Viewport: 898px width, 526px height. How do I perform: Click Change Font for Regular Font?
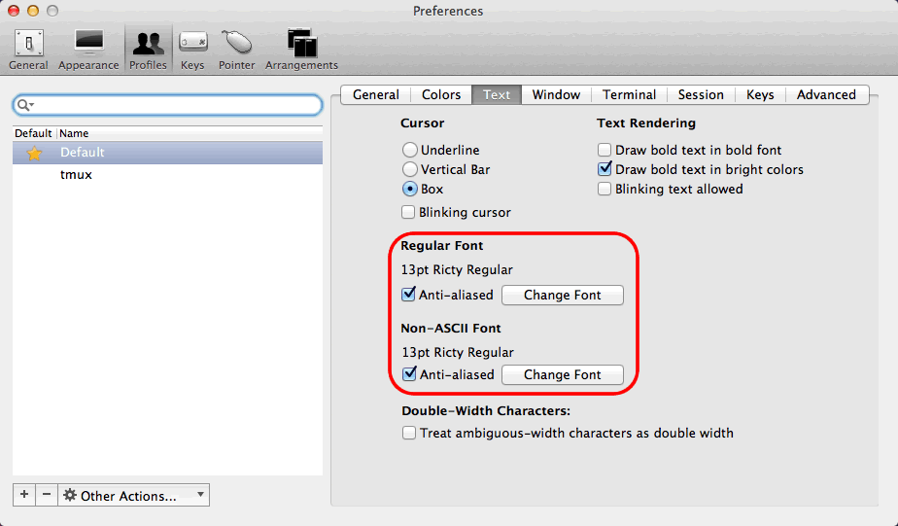(562, 295)
